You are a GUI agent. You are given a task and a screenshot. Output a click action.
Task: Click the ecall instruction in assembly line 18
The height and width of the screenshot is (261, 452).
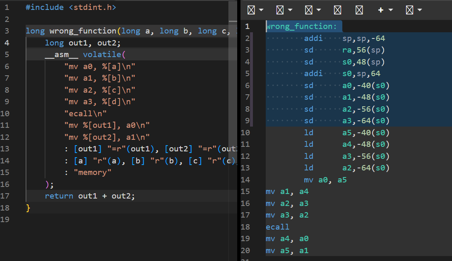point(277,227)
